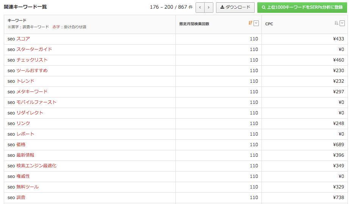This screenshot has height=204, width=349.
Task: Click search volume 110 in seo 調査 row
Action: (254, 198)
